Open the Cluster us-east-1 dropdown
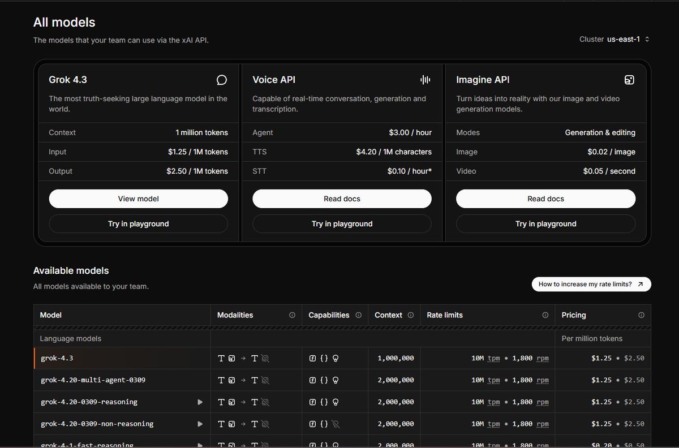 614,39
